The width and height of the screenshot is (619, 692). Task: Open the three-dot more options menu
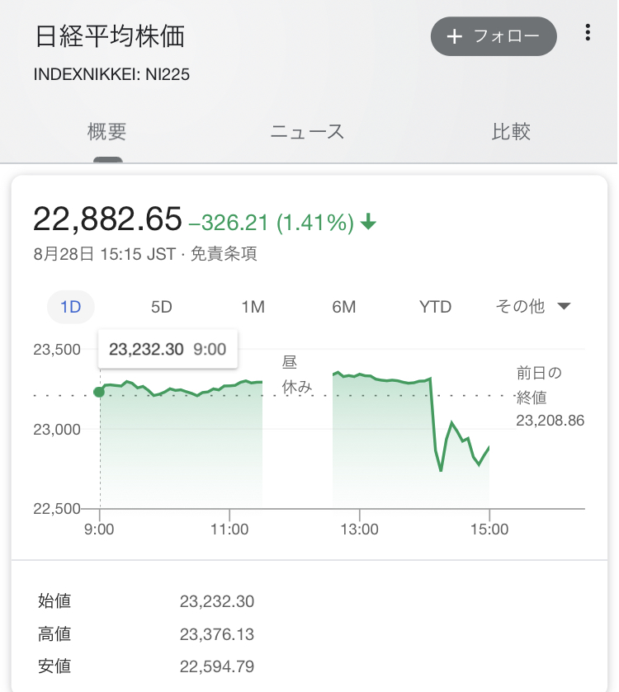tap(588, 33)
